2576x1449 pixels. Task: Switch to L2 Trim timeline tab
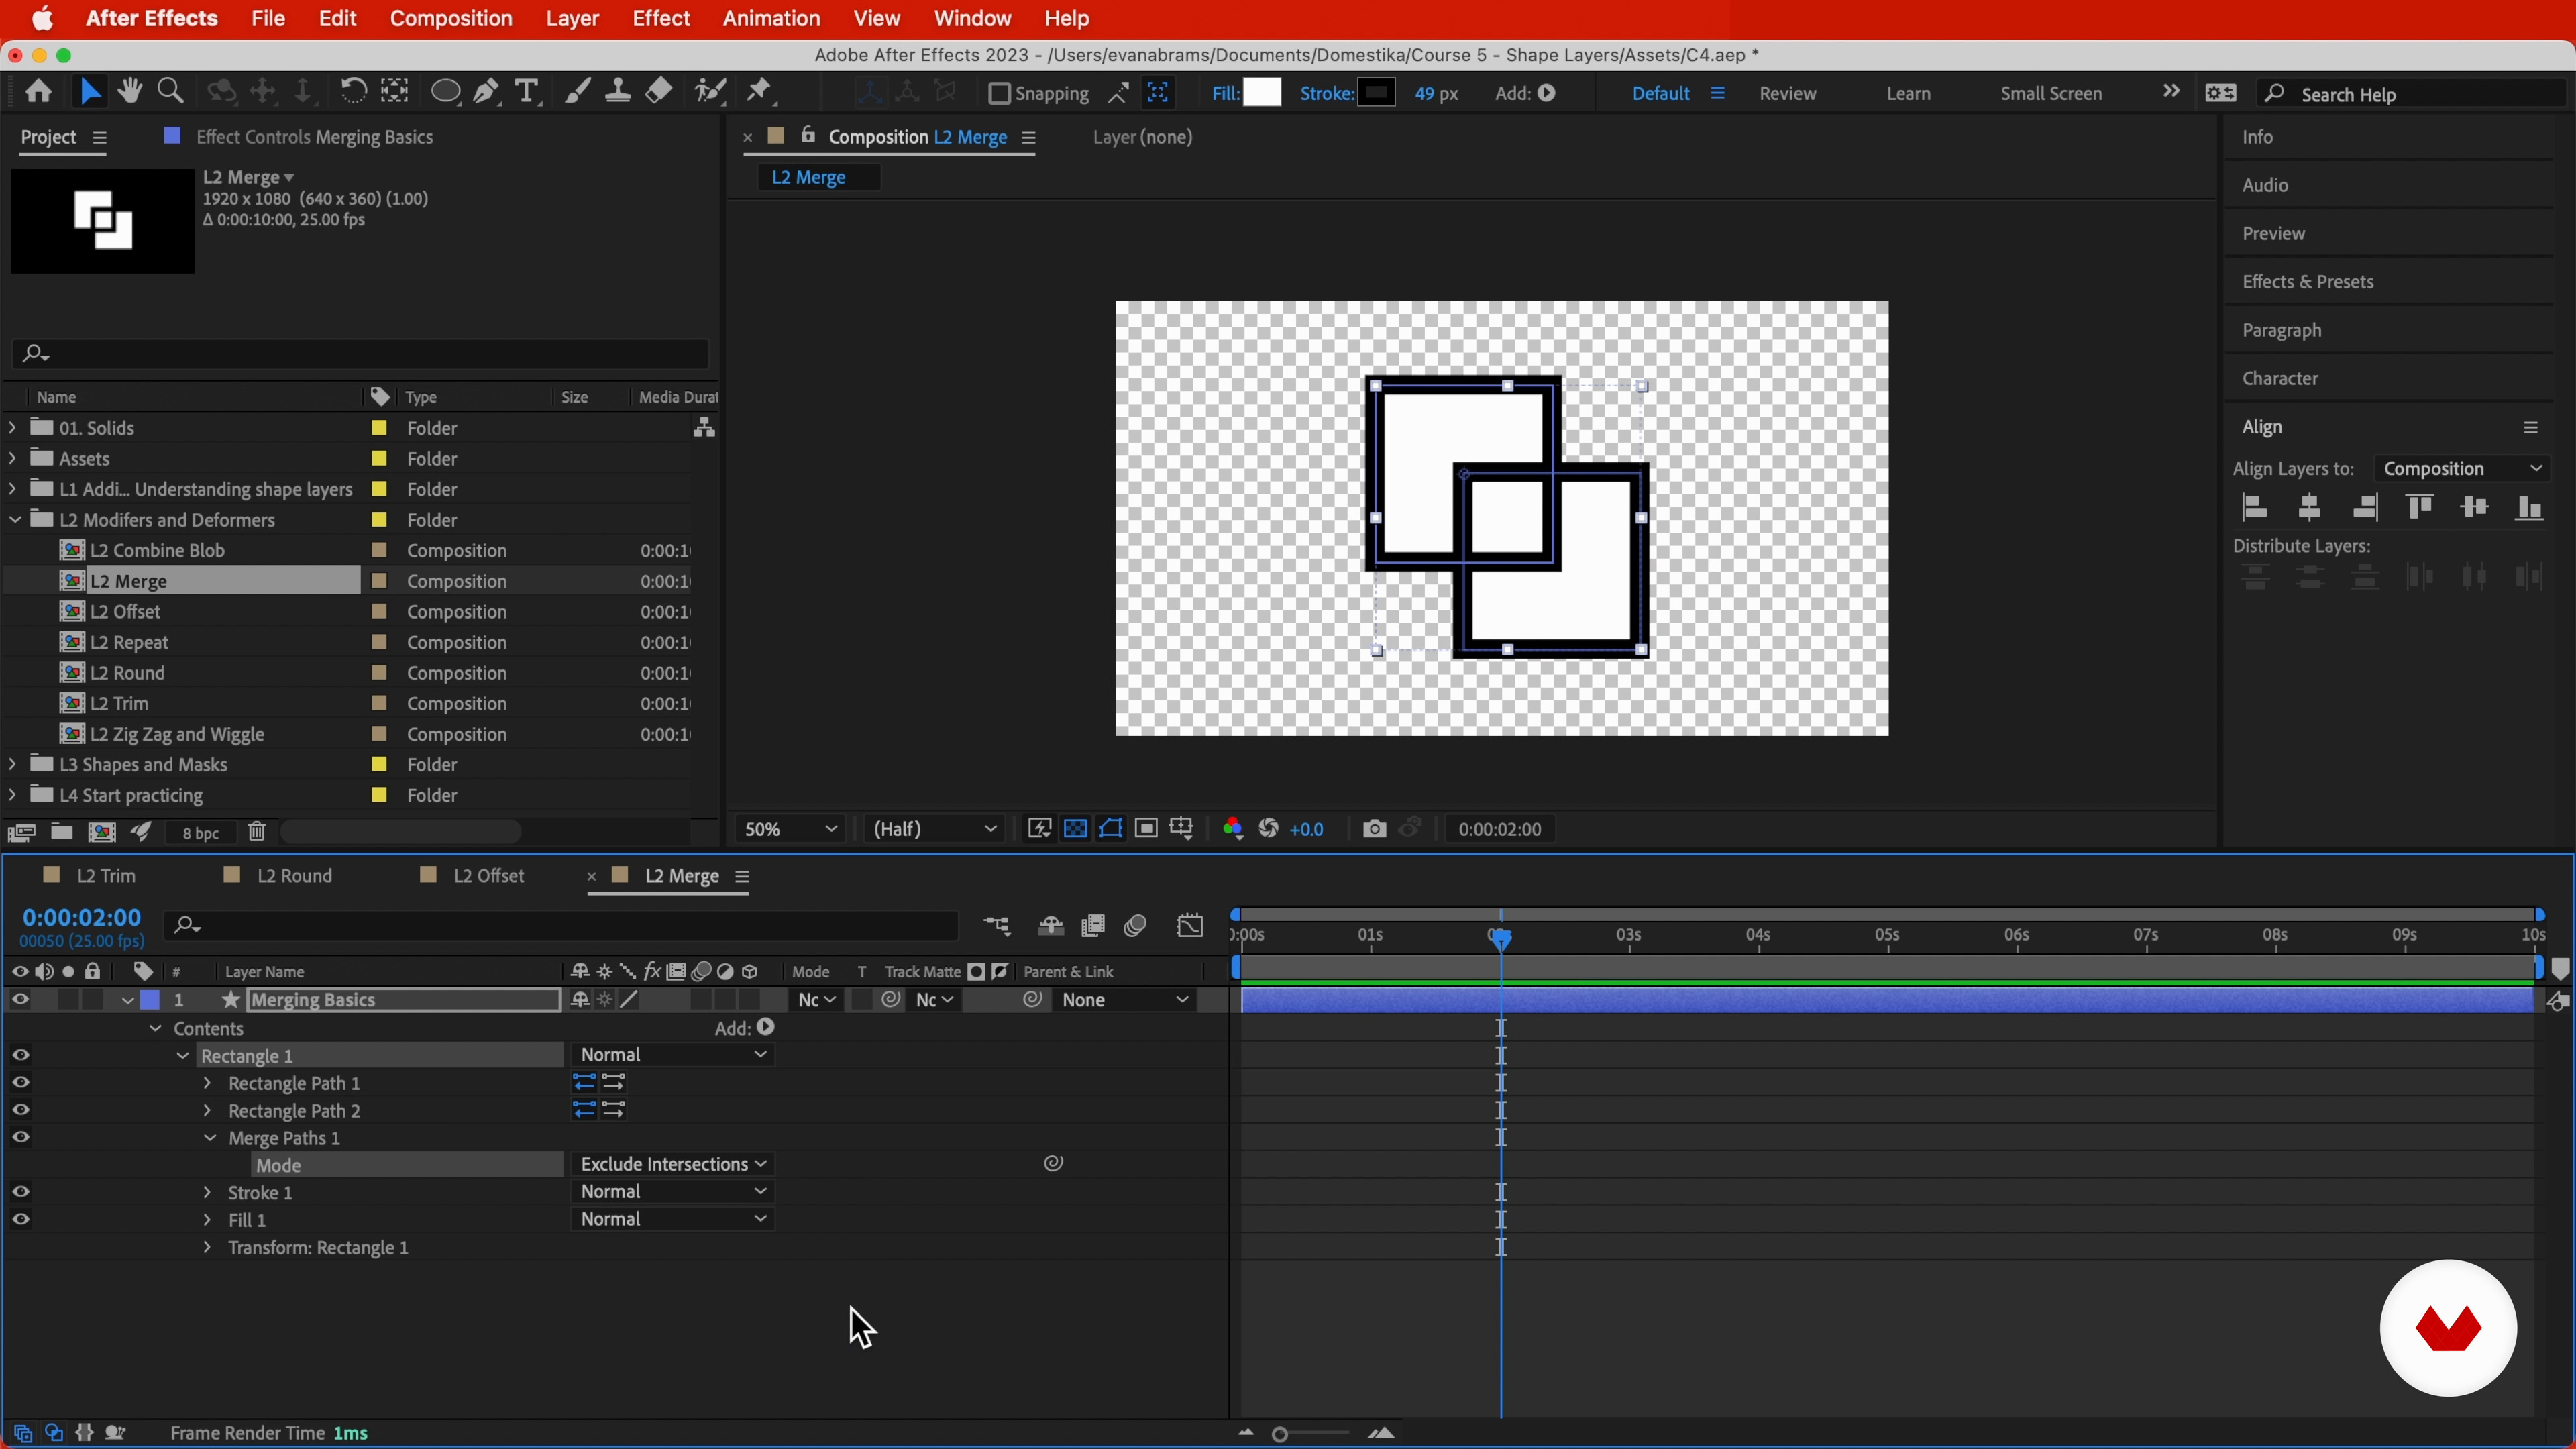tap(106, 876)
